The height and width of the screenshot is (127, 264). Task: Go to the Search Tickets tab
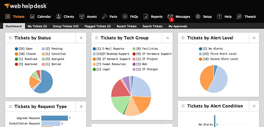point(152,26)
